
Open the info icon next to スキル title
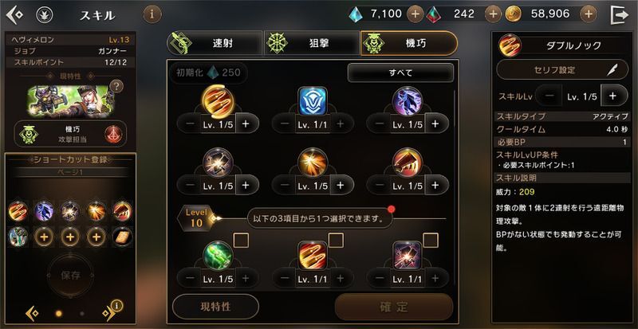[152, 14]
